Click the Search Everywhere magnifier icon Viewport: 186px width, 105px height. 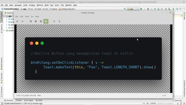pyautogui.click(x=180, y=9)
